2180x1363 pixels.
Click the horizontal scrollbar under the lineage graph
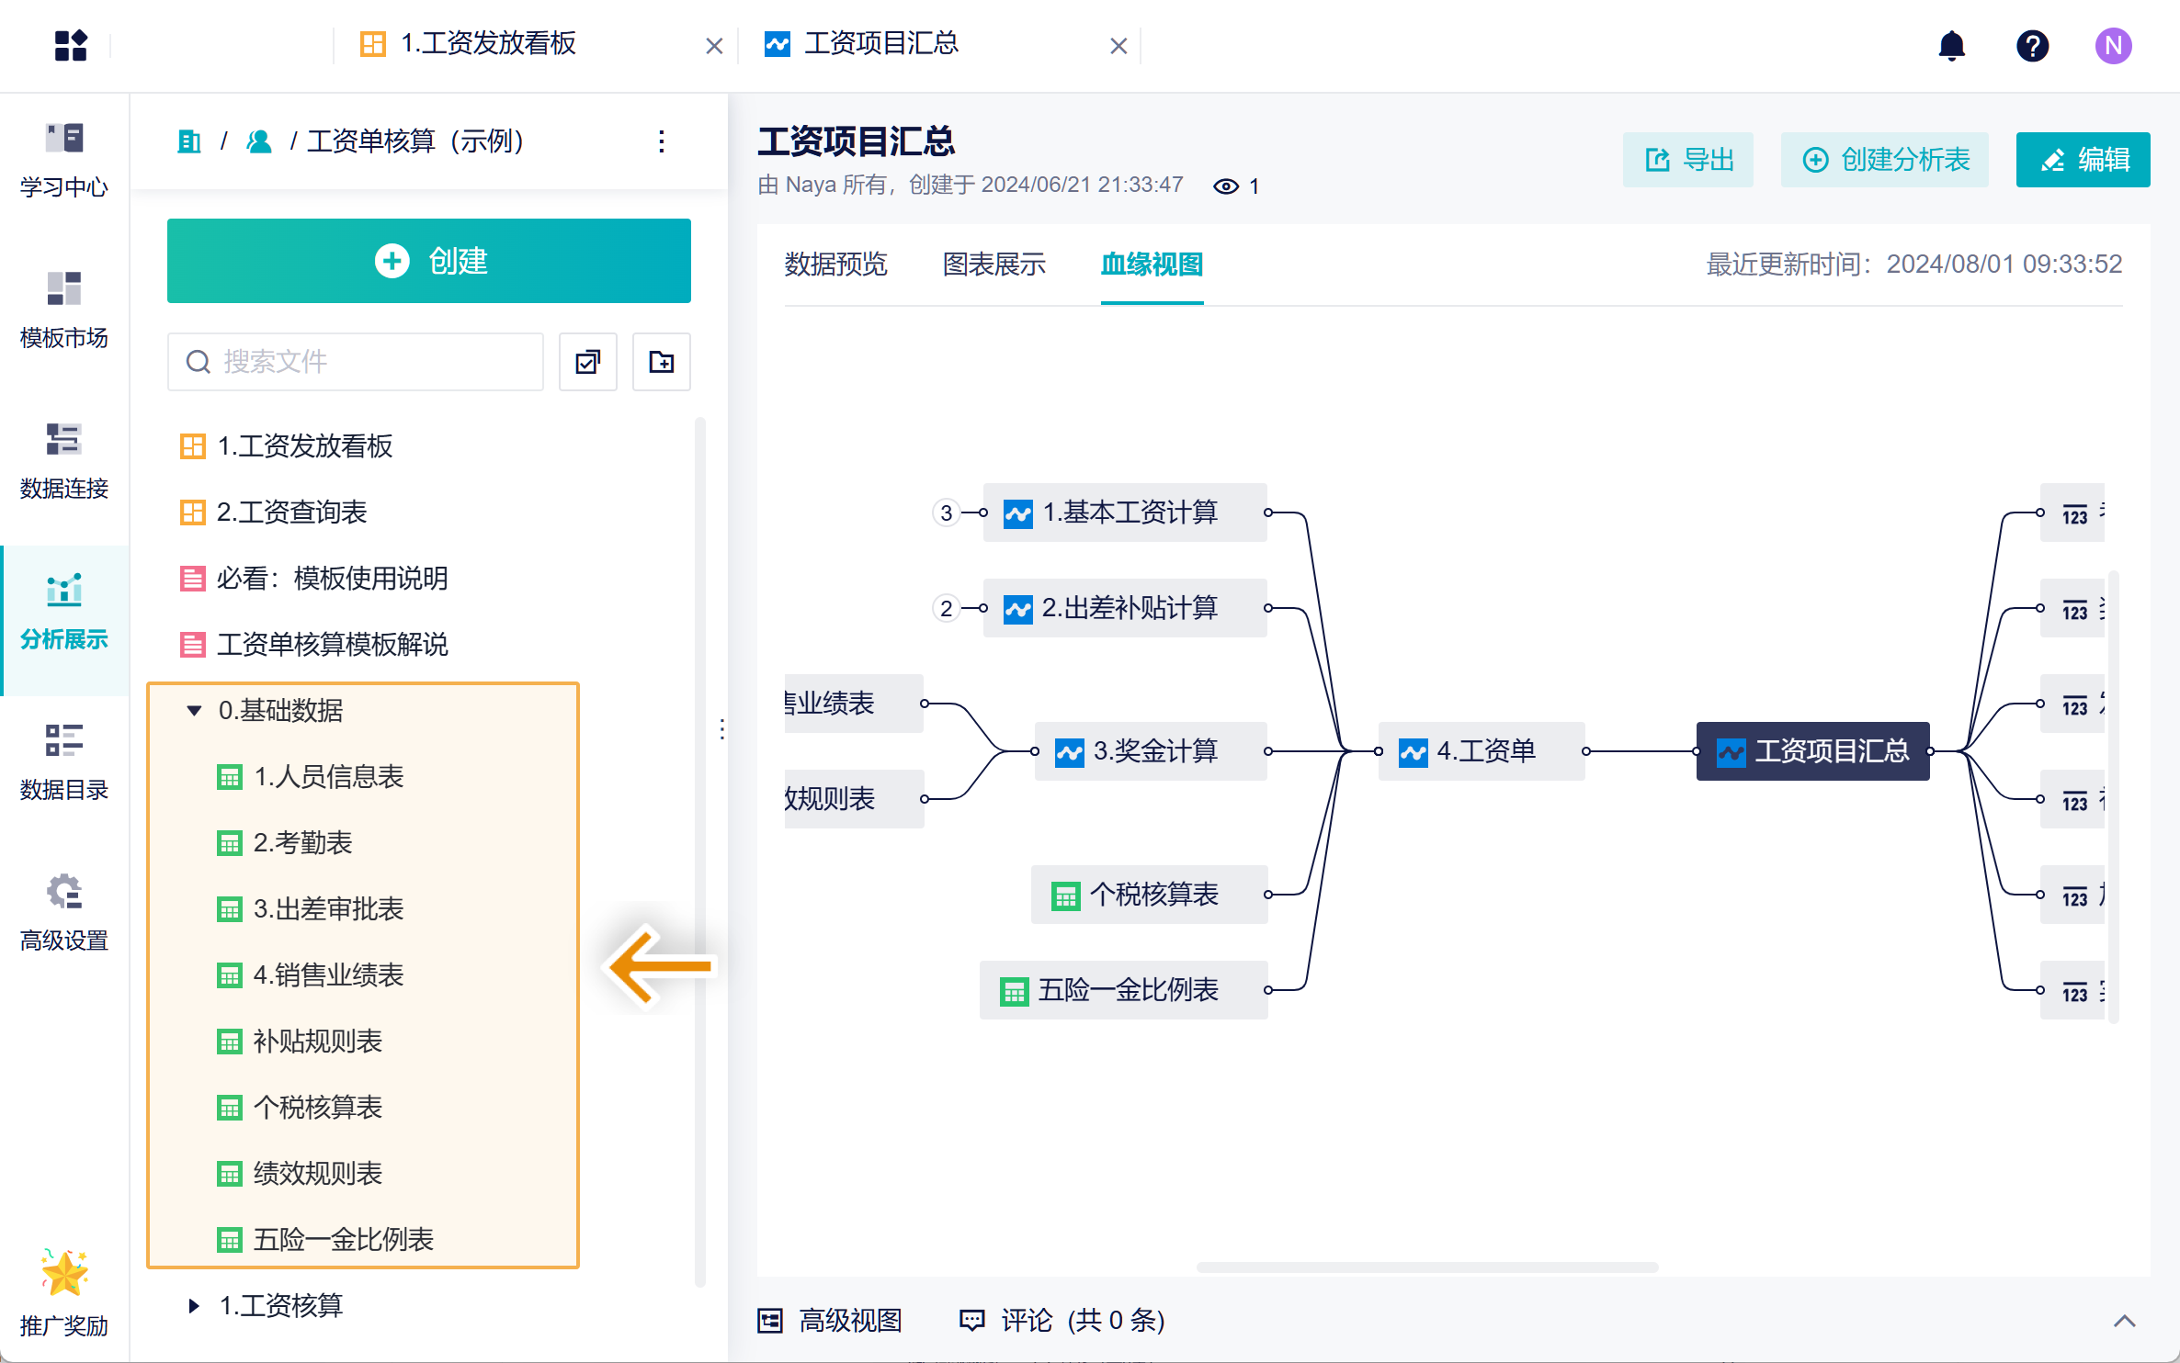(x=1426, y=1267)
